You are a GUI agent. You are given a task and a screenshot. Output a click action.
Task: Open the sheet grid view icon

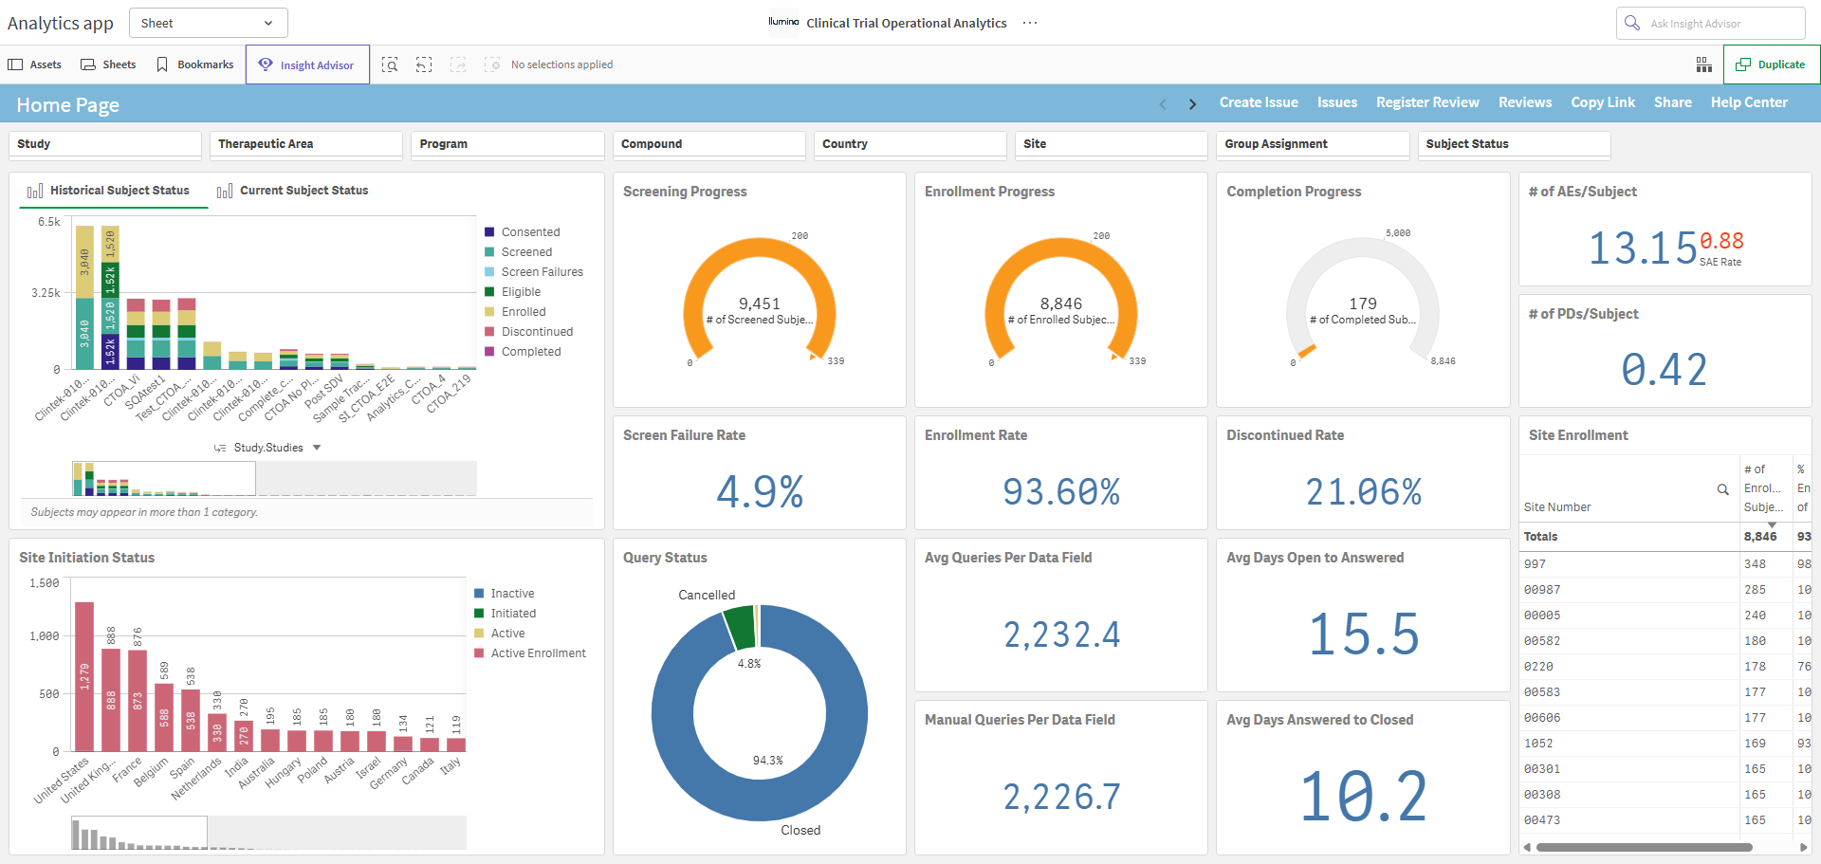(x=1704, y=64)
